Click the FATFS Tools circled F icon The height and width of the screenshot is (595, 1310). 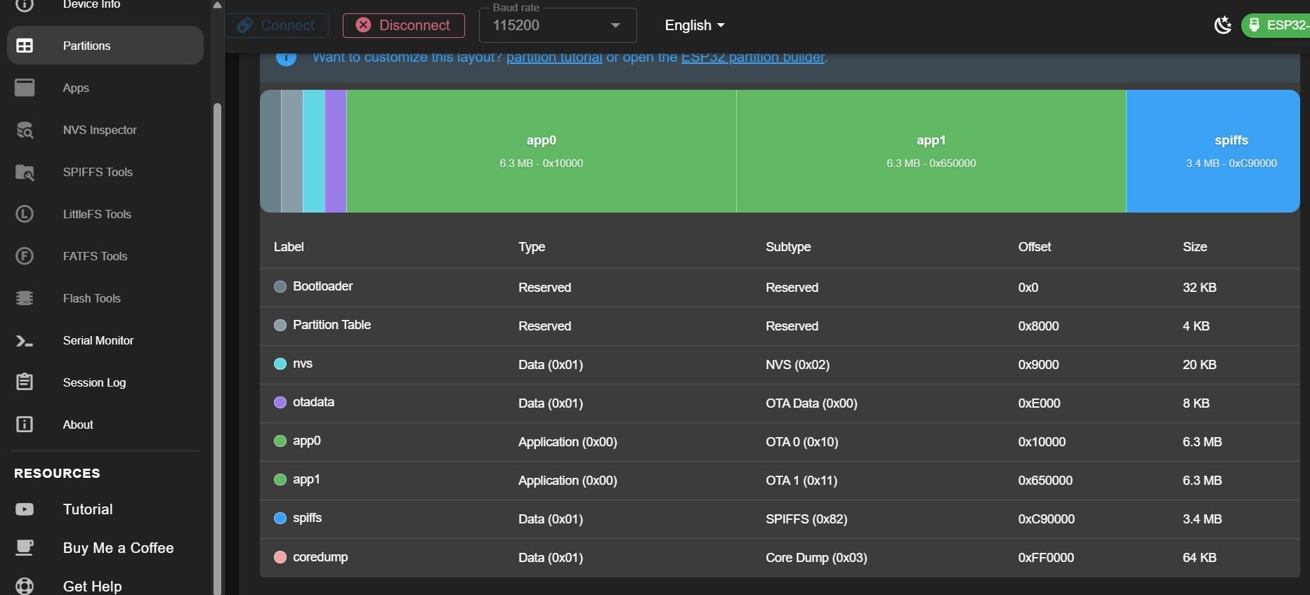click(x=25, y=256)
